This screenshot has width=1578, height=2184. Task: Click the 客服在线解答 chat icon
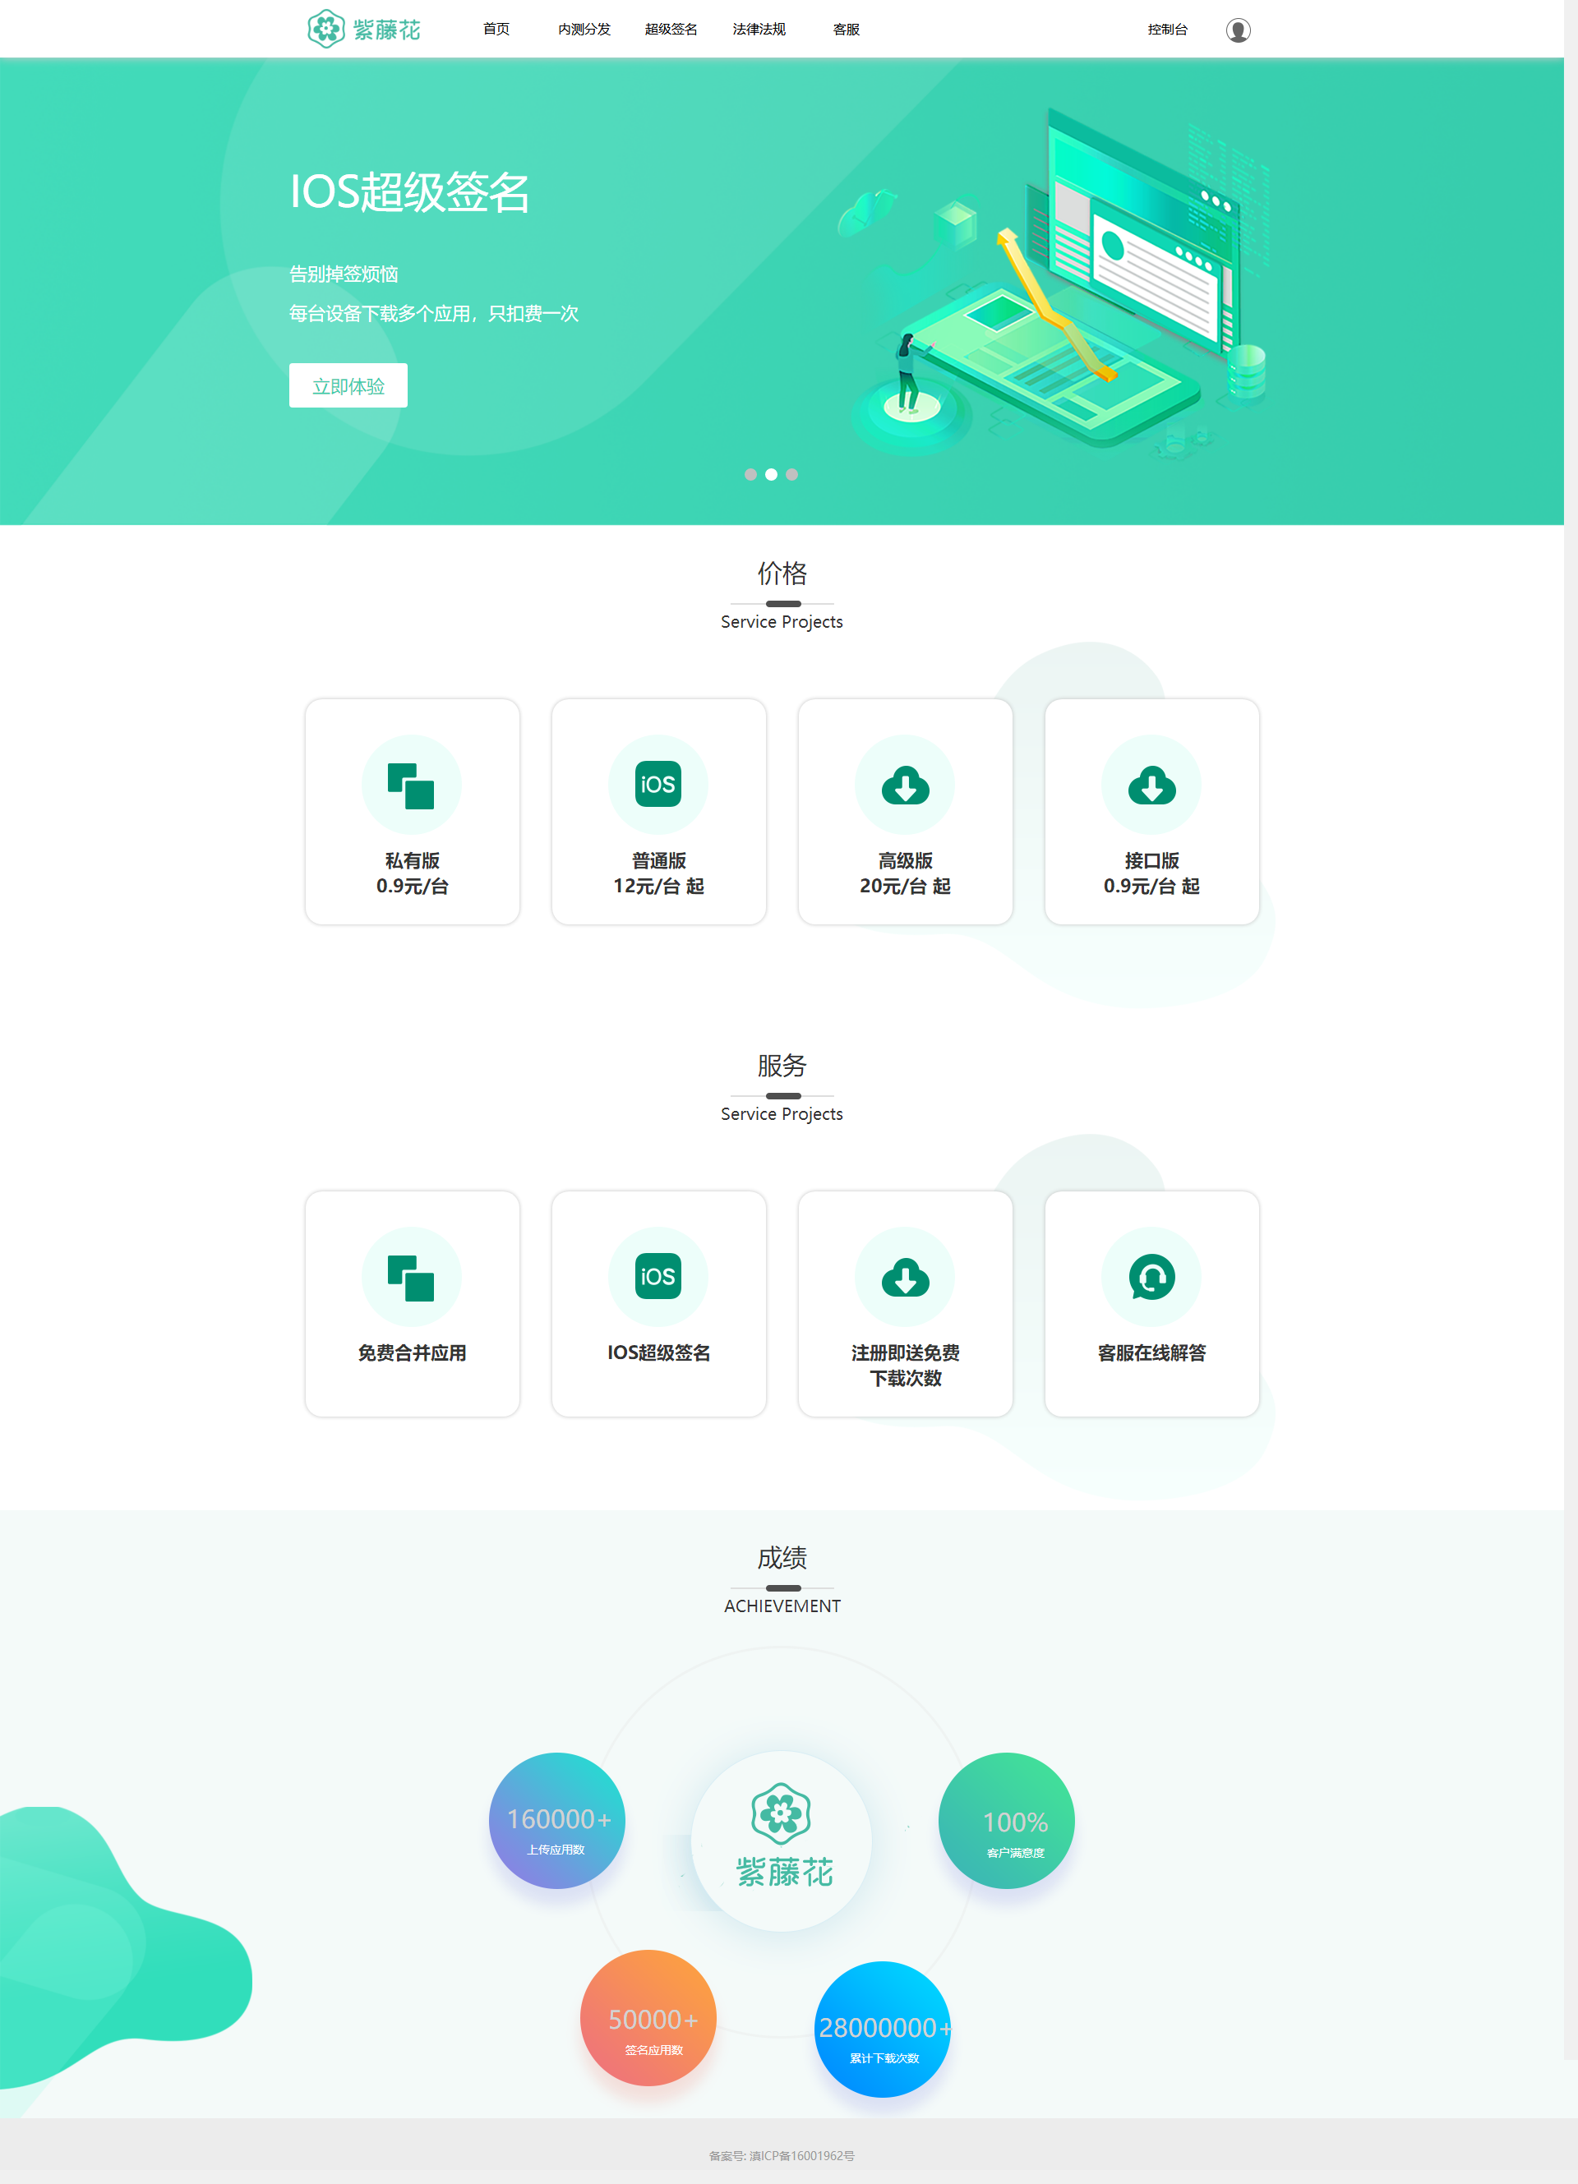[x=1151, y=1277]
